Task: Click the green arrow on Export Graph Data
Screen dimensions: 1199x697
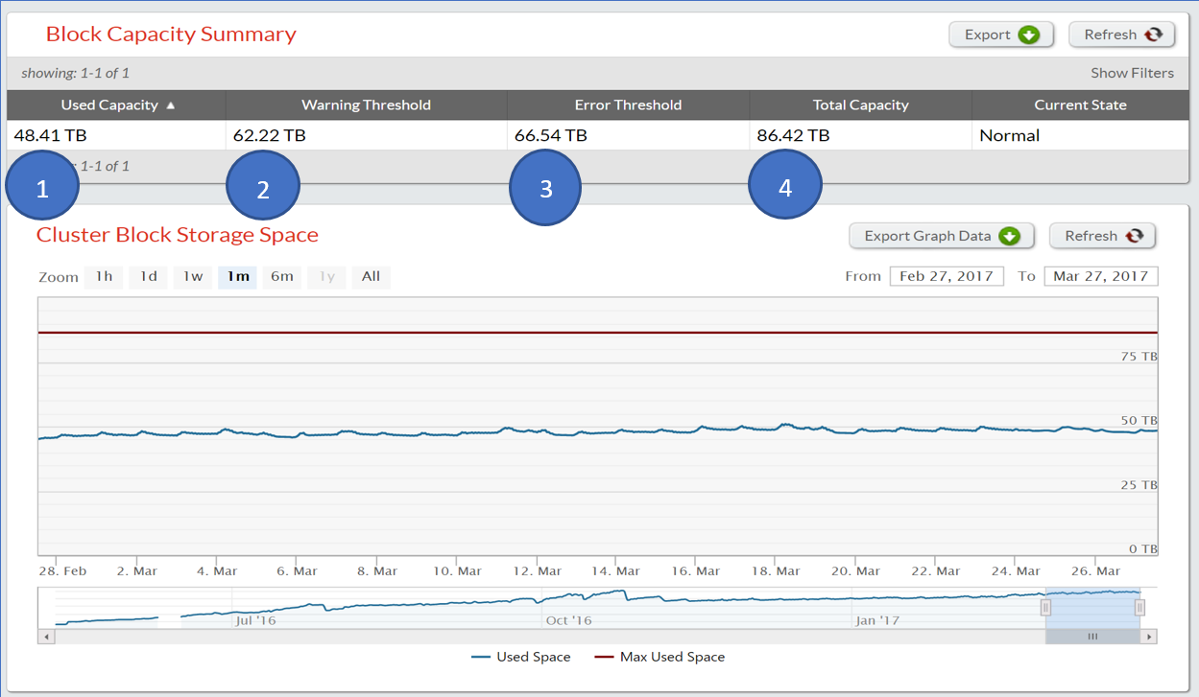Action: pos(1008,236)
